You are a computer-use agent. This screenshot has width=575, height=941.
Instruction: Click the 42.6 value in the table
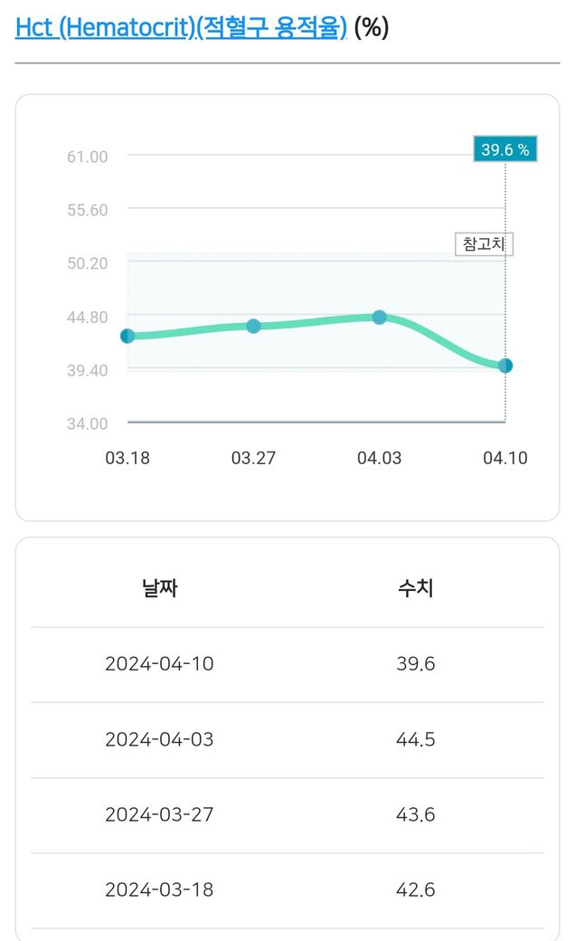click(x=416, y=889)
